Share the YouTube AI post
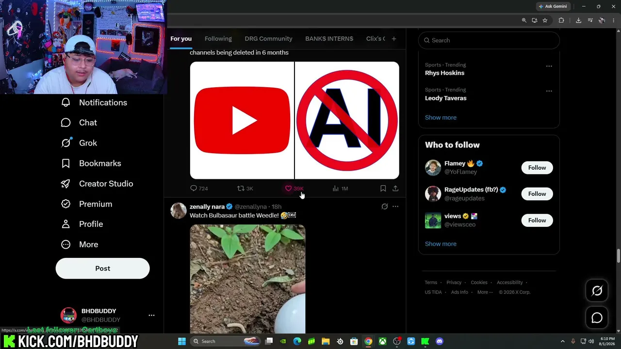 point(395,189)
